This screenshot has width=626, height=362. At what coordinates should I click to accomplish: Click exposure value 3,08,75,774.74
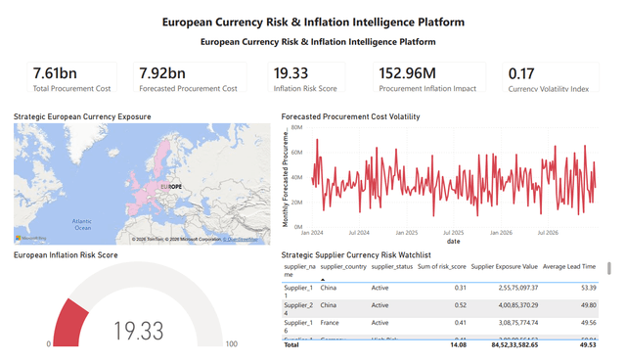click(517, 323)
